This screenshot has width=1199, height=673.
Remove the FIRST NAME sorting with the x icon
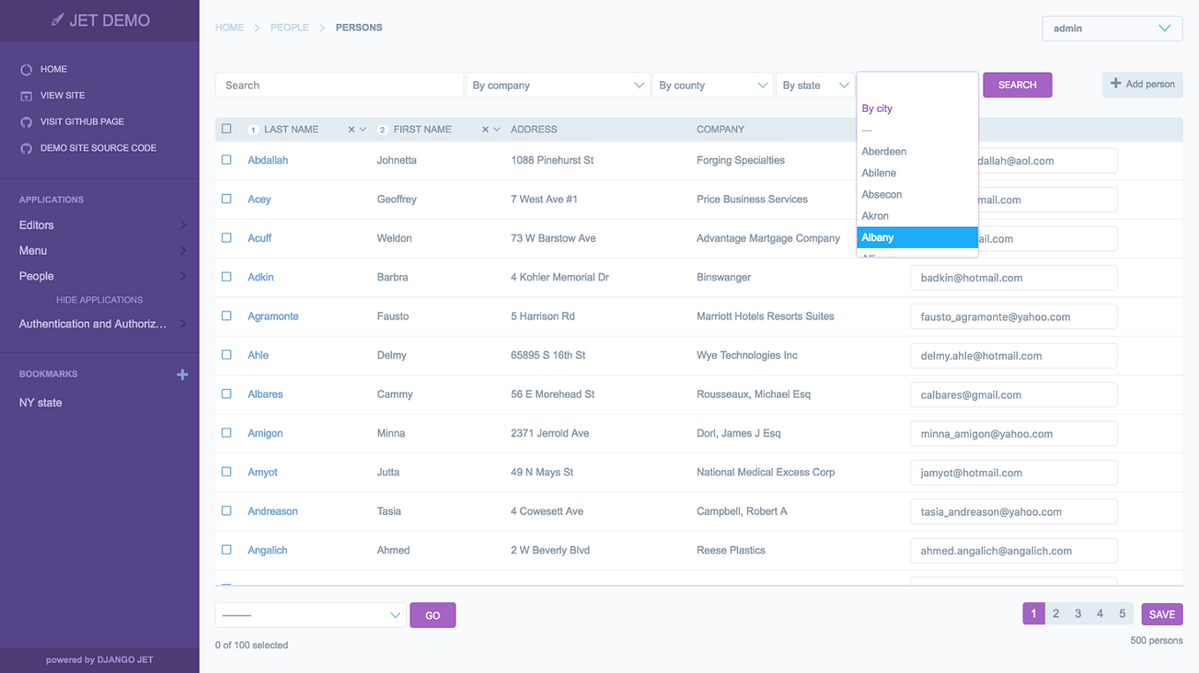486,130
